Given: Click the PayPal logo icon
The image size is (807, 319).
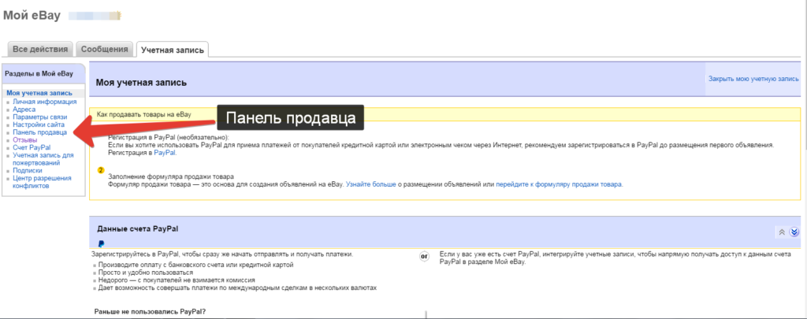Looking at the screenshot, I should (x=102, y=244).
